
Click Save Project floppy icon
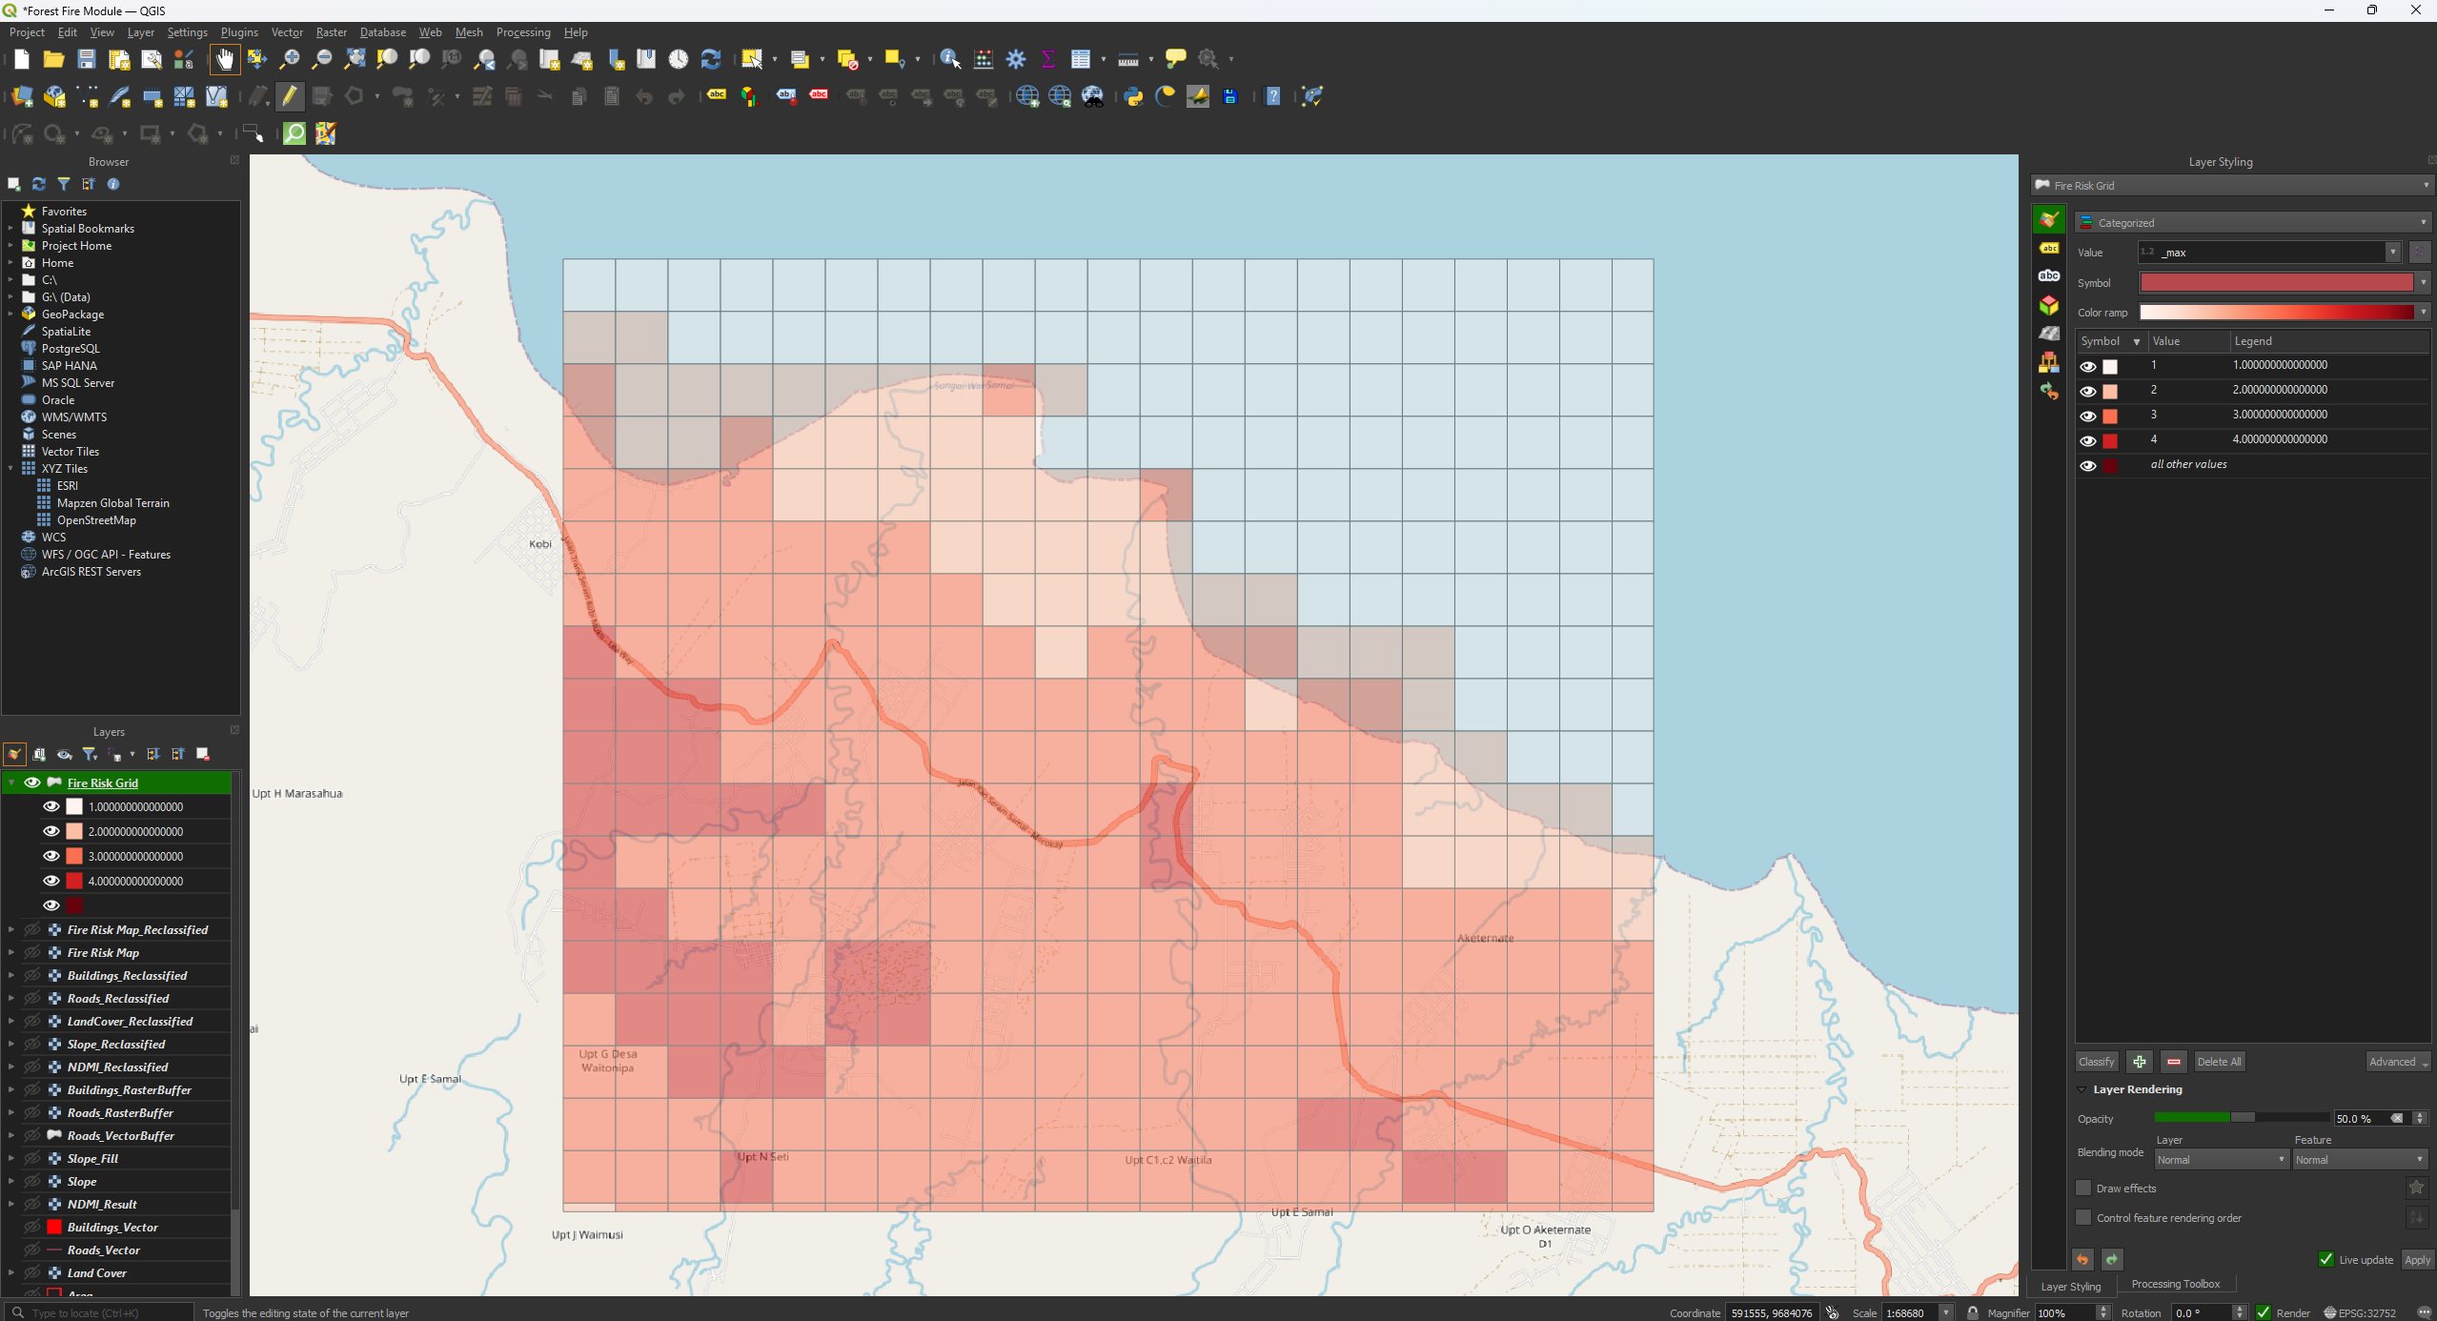(x=86, y=59)
